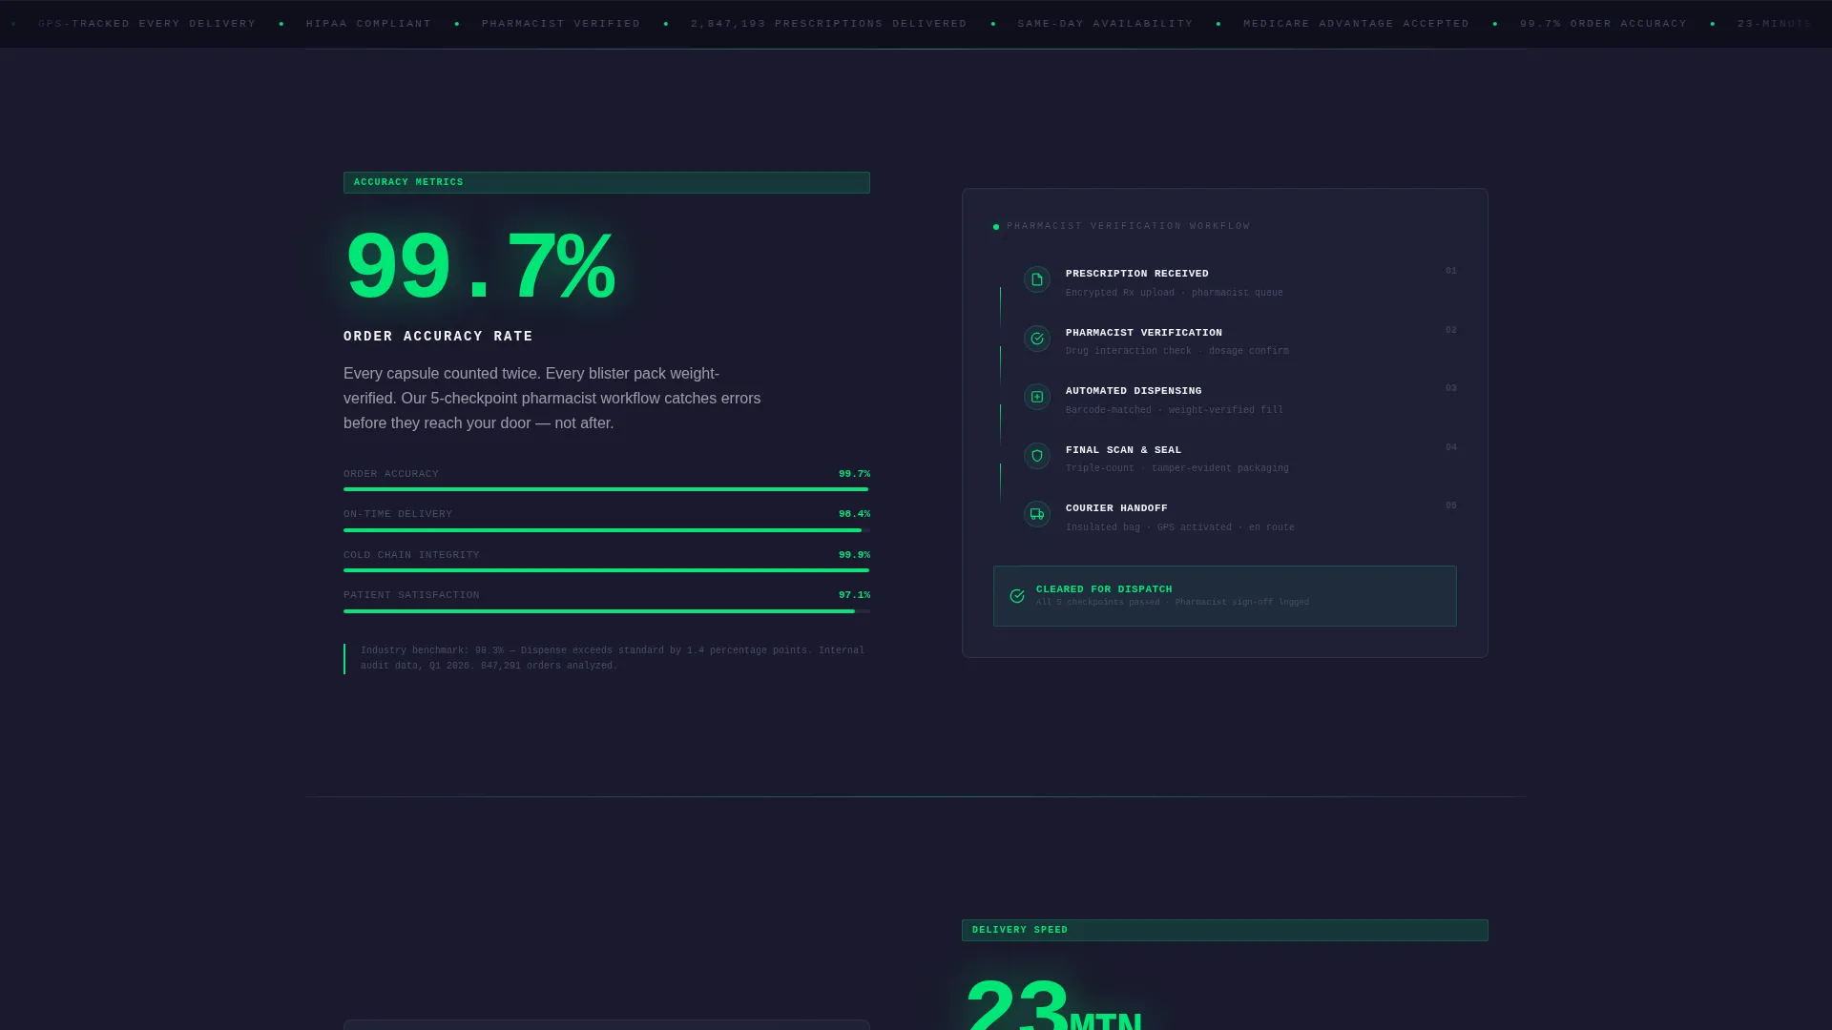Click Same-Day Availability in the ticker
Screen dimensions: 1832x1030
point(1105,24)
